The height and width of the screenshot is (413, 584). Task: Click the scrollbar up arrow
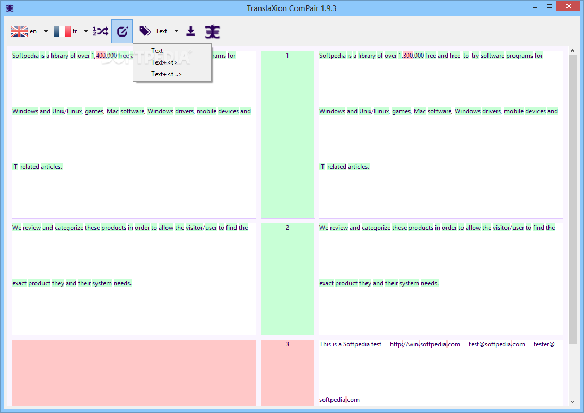tap(573, 51)
